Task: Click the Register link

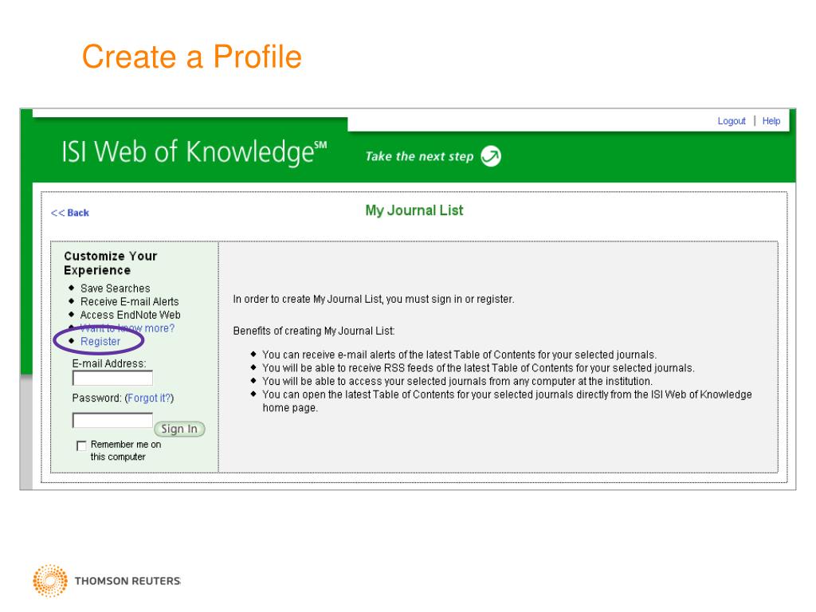Action: (100, 341)
